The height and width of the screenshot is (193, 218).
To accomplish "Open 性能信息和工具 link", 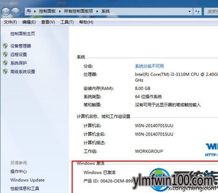I will [25, 188].
